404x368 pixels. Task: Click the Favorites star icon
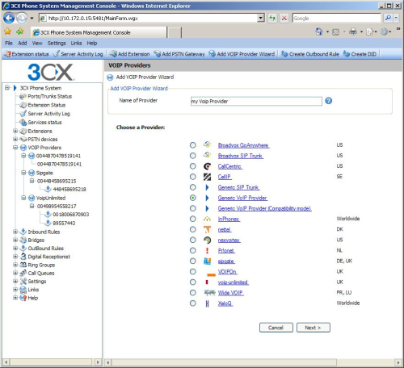point(8,31)
